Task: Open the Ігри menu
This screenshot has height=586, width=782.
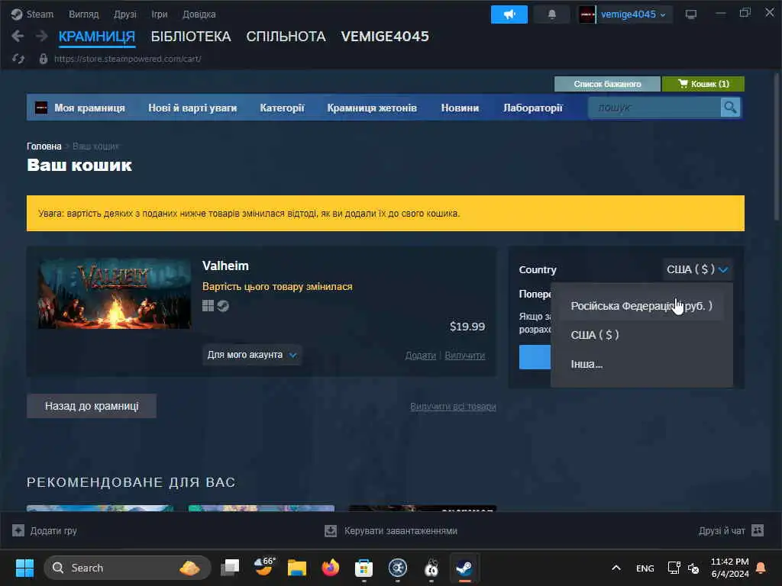Action: (x=160, y=14)
